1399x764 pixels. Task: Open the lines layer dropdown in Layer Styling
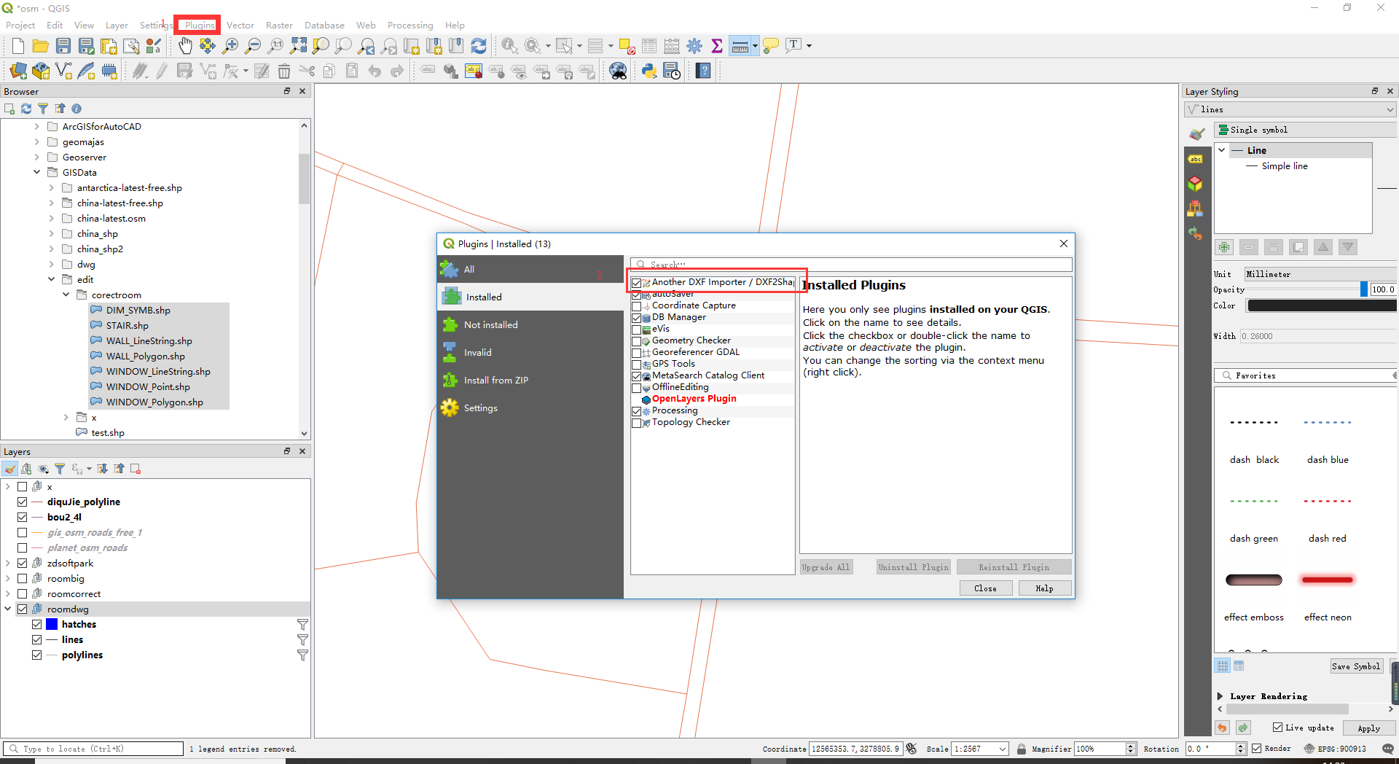(x=1290, y=109)
